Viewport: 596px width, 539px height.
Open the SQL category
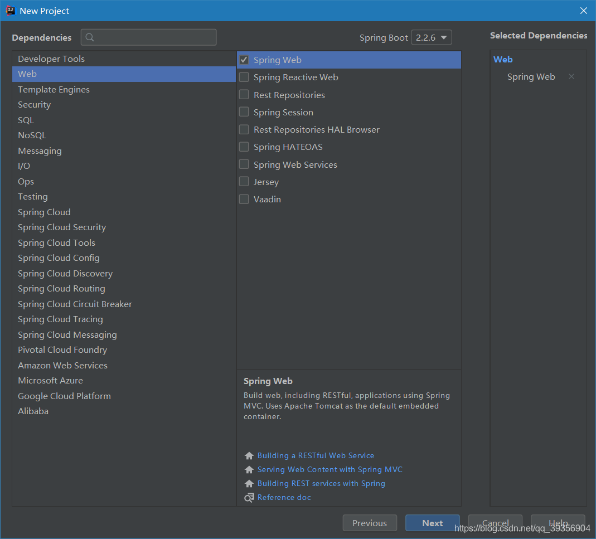(124, 120)
